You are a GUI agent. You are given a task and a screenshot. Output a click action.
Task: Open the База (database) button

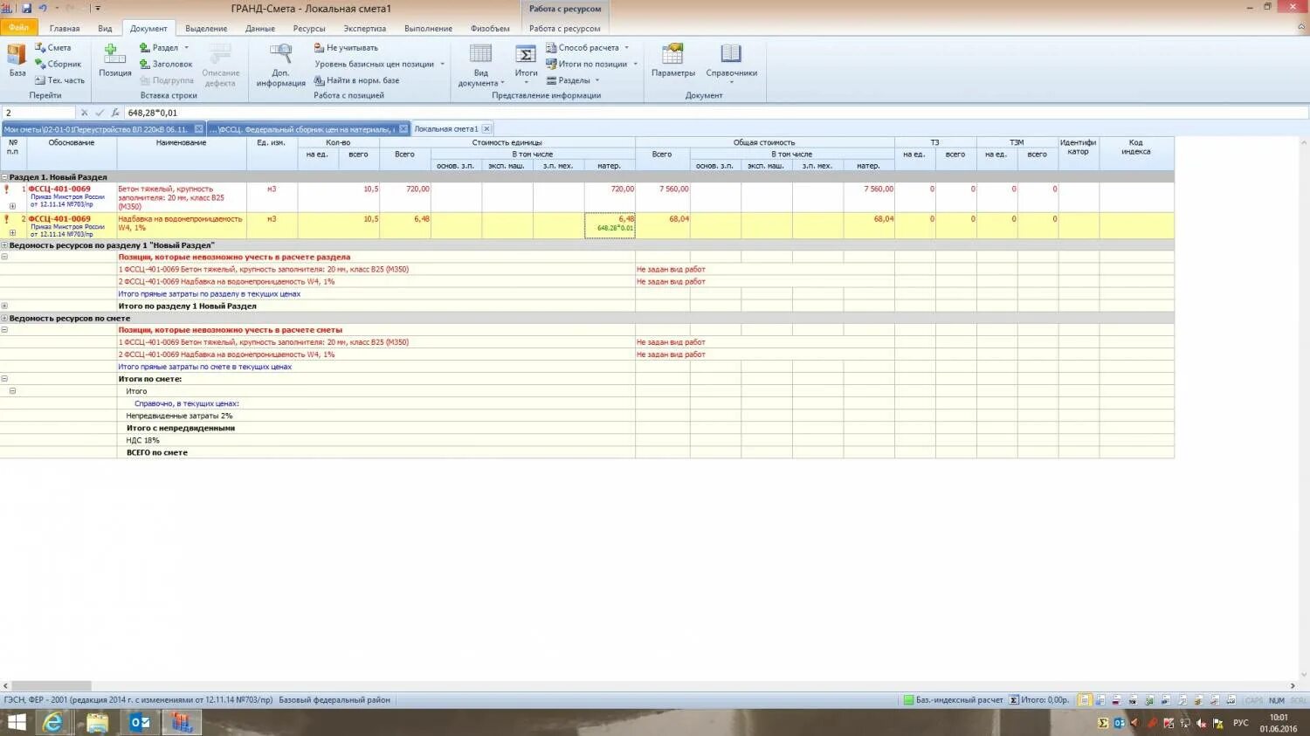click(17, 61)
